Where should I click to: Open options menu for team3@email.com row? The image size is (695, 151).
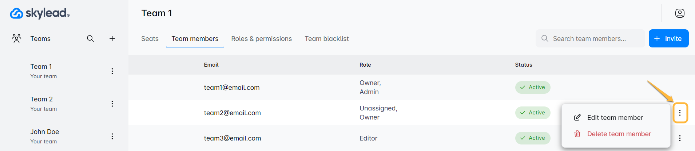point(679,138)
